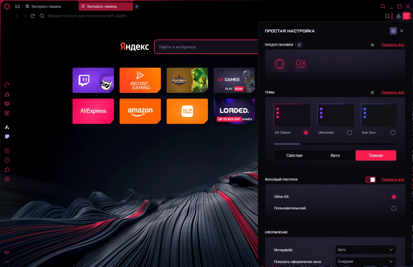Screen dimensions: 413x267
Task: Open the Opera main menu logo
Action: pyautogui.click(x=7, y=6)
